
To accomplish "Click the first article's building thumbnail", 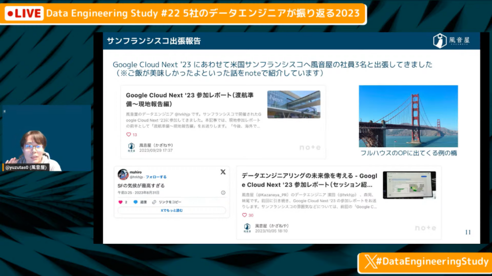I will coord(294,104).
